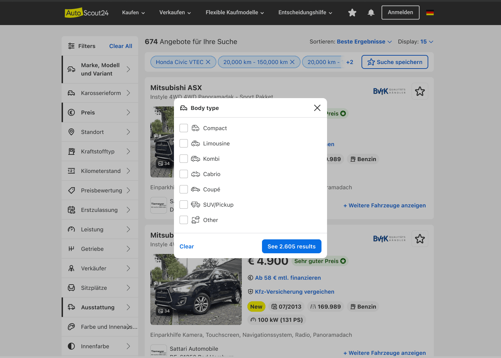This screenshot has height=358, width=501.
Task: Select the Standort location pin icon
Action: (71, 132)
